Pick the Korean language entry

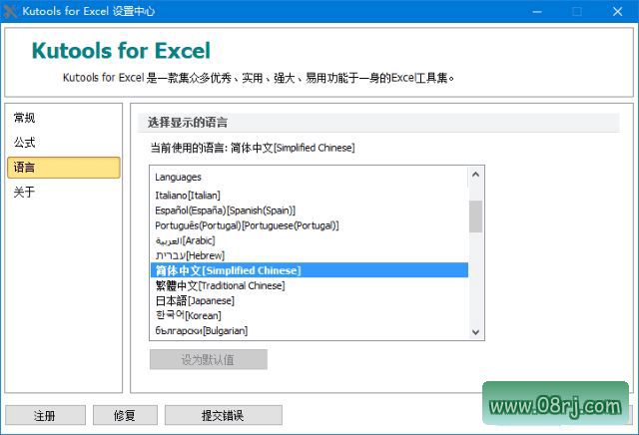(x=189, y=315)
